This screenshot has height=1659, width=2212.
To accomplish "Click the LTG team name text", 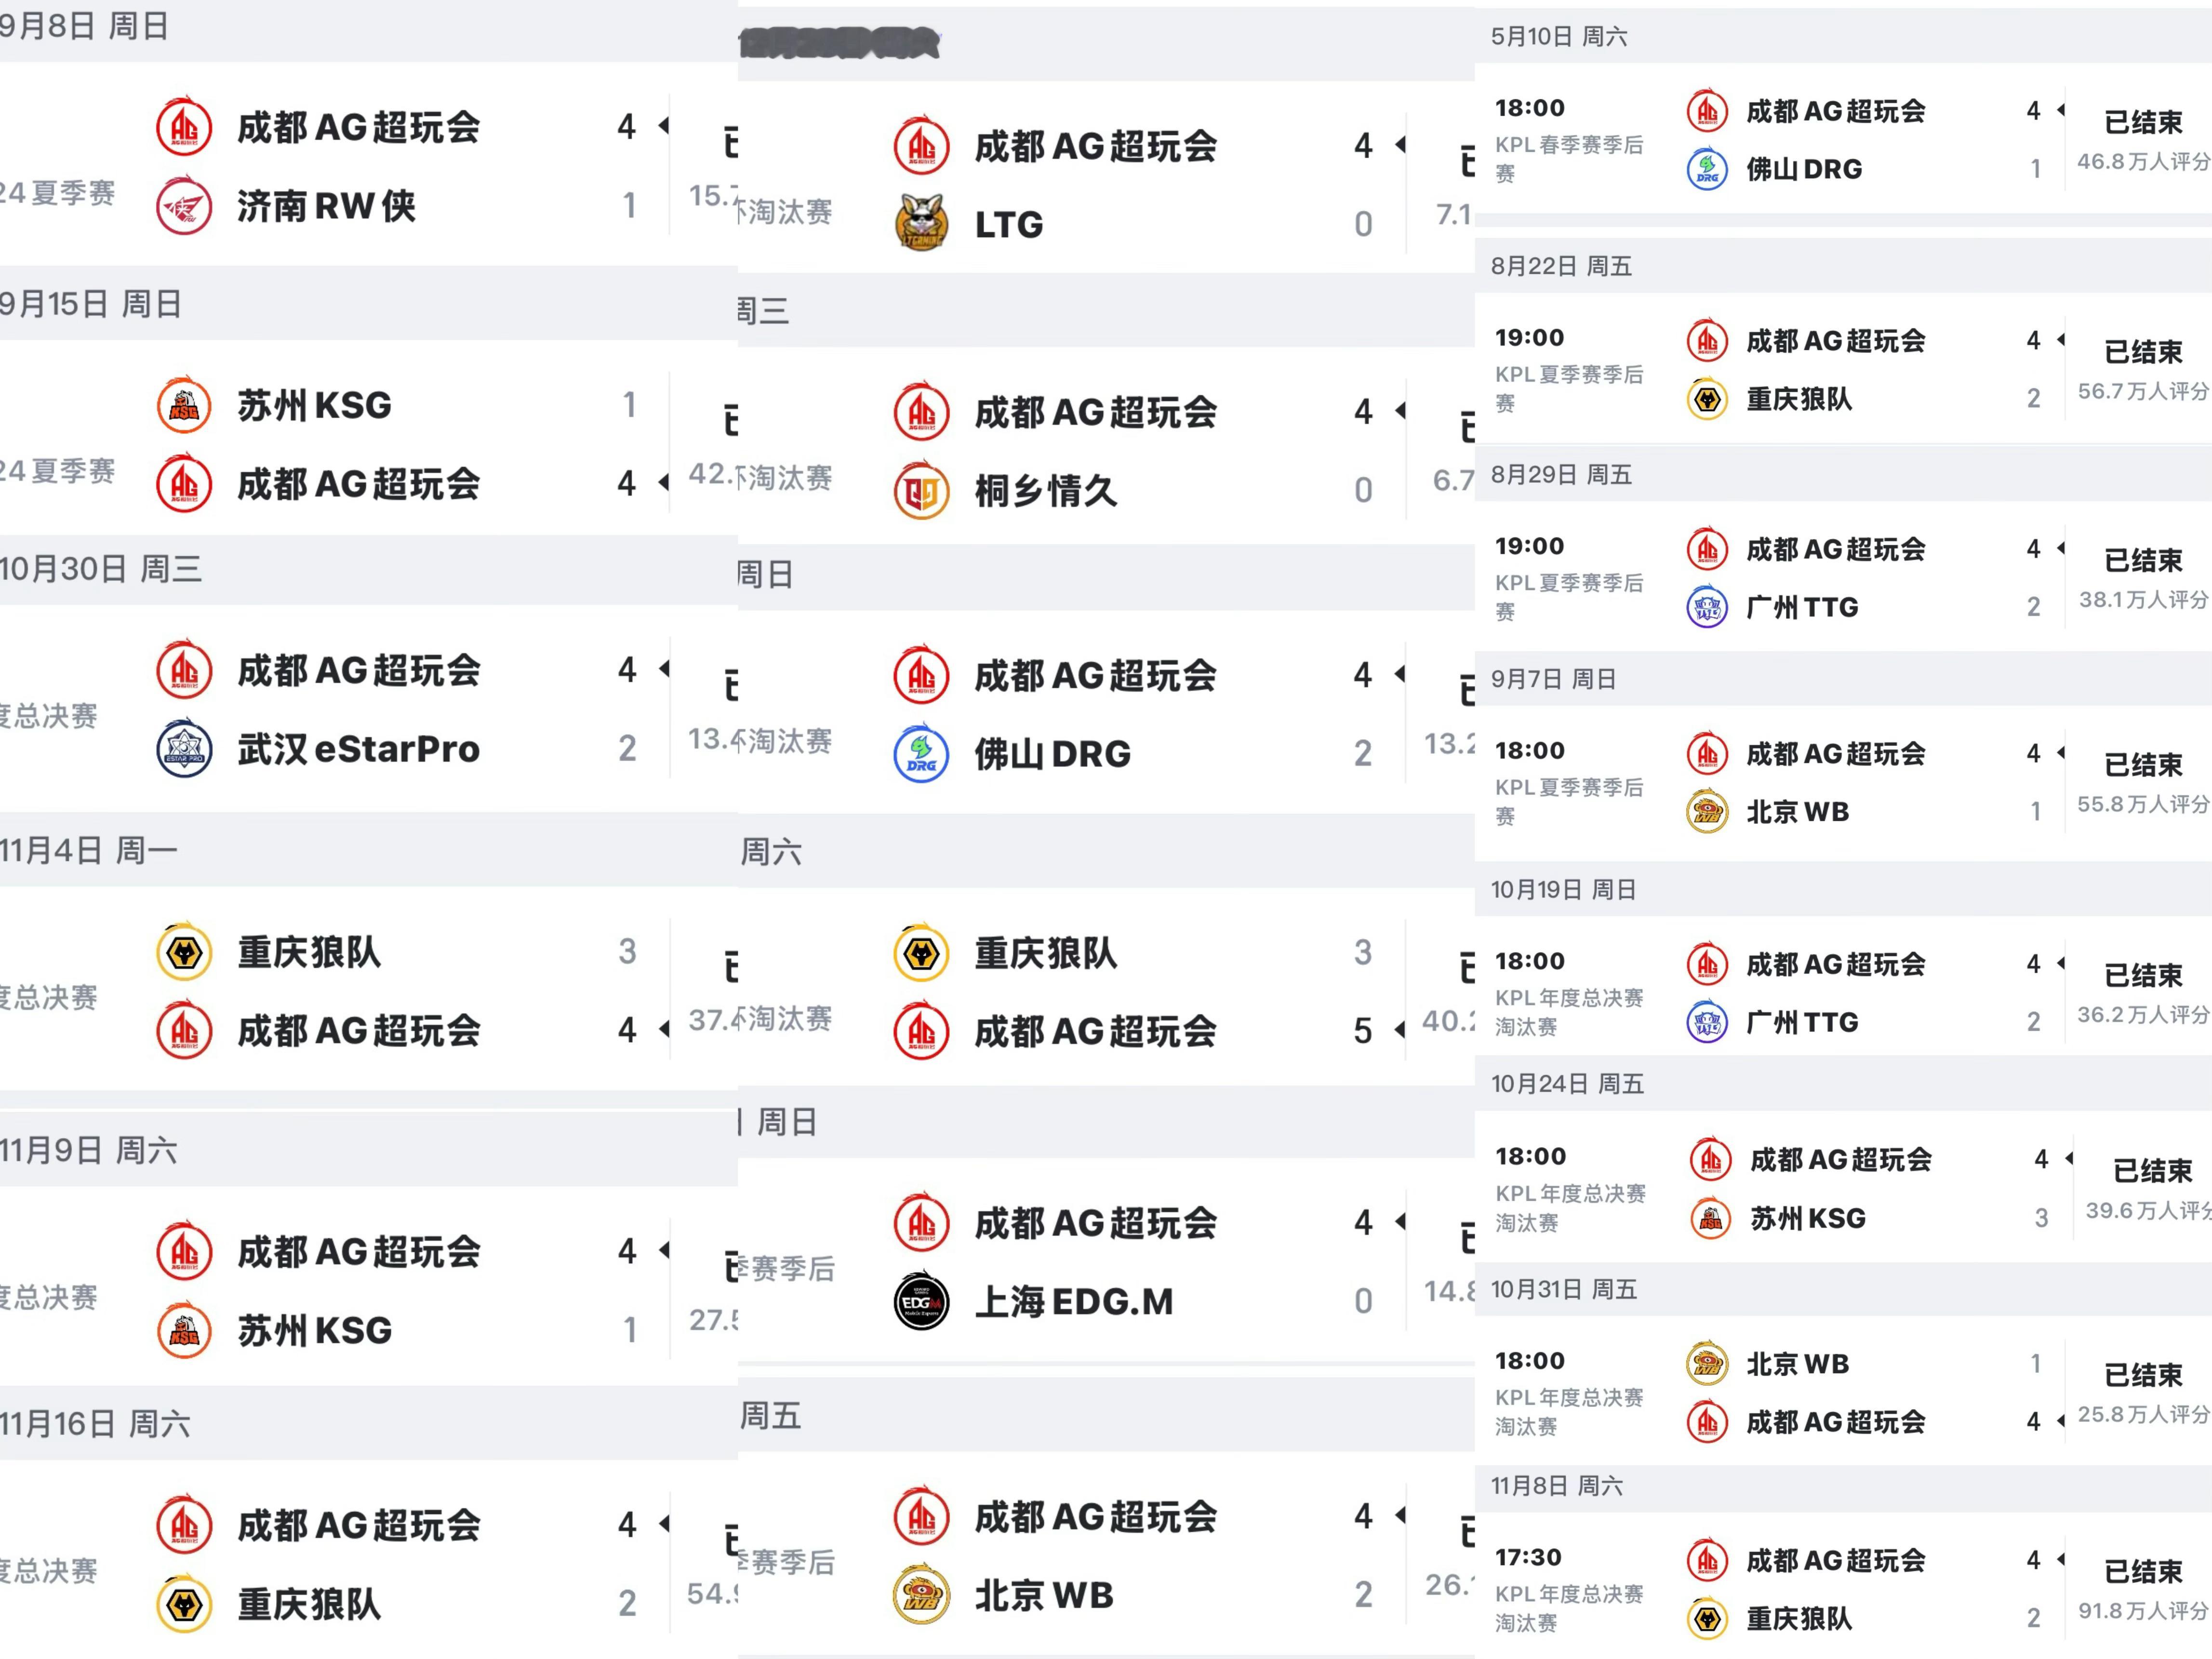I will point(1008,225).
